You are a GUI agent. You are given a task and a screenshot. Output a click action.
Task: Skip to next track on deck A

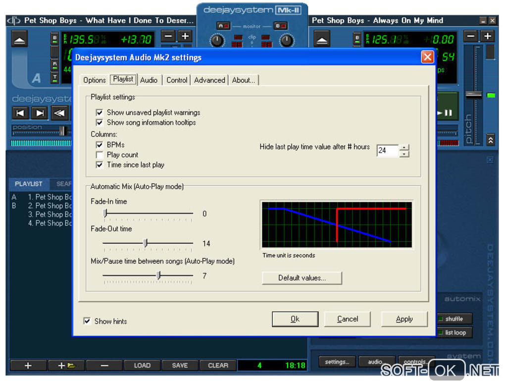pyautogui.click(x=40, y=113)
